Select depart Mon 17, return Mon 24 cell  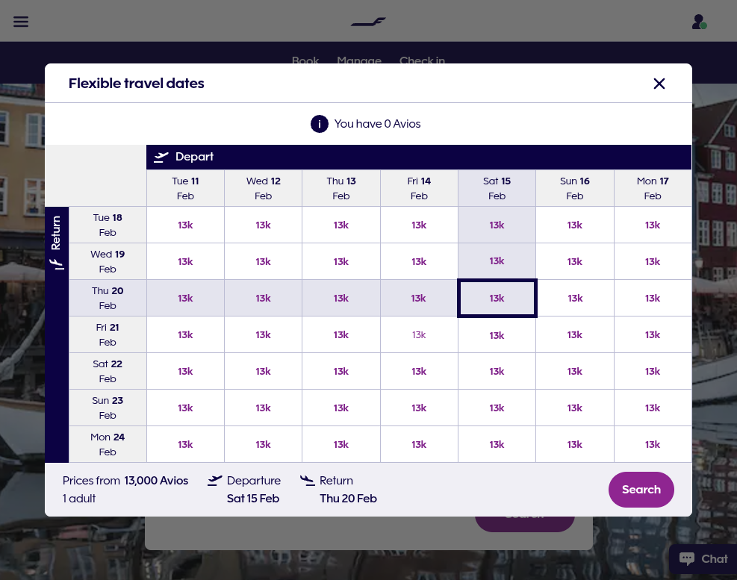653,445
